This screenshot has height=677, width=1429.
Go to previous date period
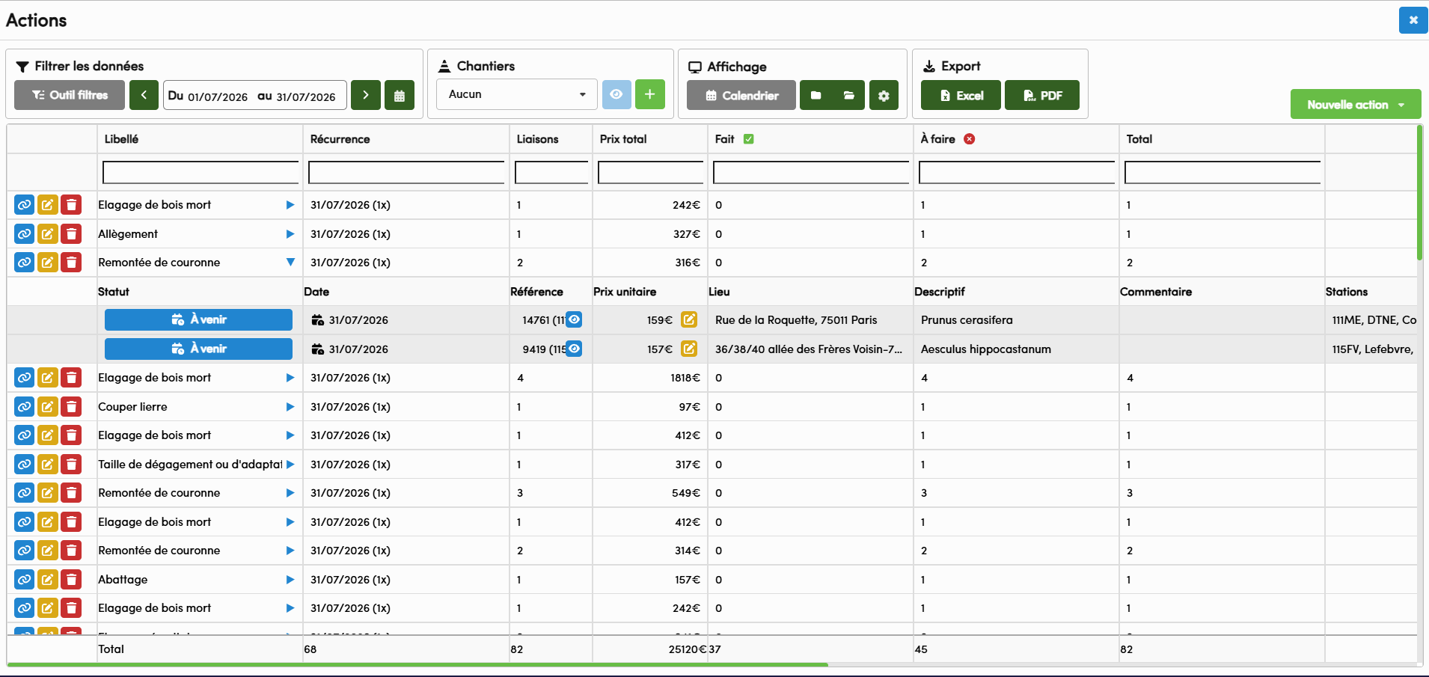point(144,95)
